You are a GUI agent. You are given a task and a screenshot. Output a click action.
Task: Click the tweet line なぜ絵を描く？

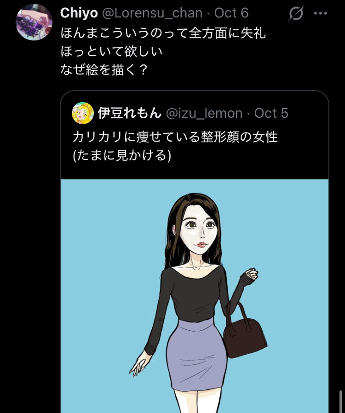pyautogui.click(x=104, y=69)
